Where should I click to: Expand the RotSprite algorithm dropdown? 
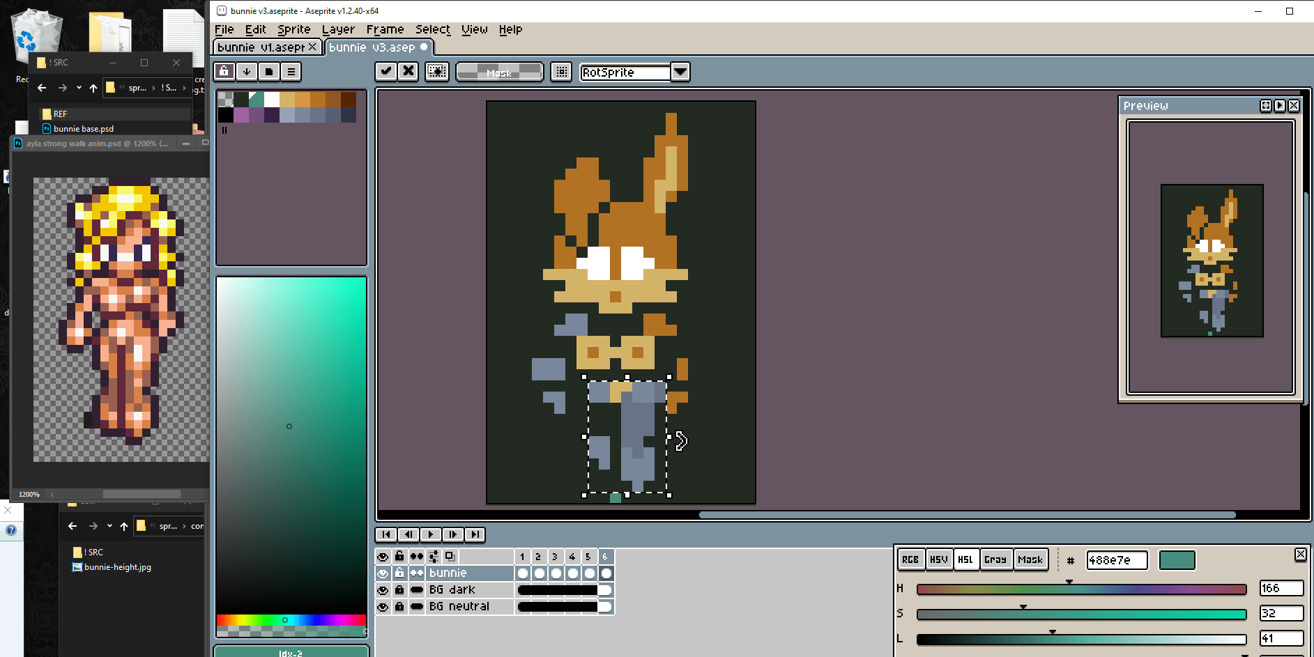pos(680,72)
